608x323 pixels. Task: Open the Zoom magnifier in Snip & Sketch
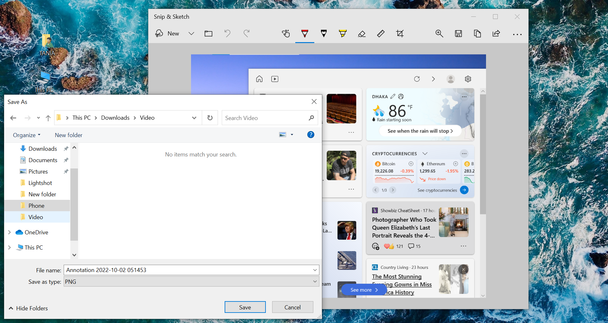(439, 34)
